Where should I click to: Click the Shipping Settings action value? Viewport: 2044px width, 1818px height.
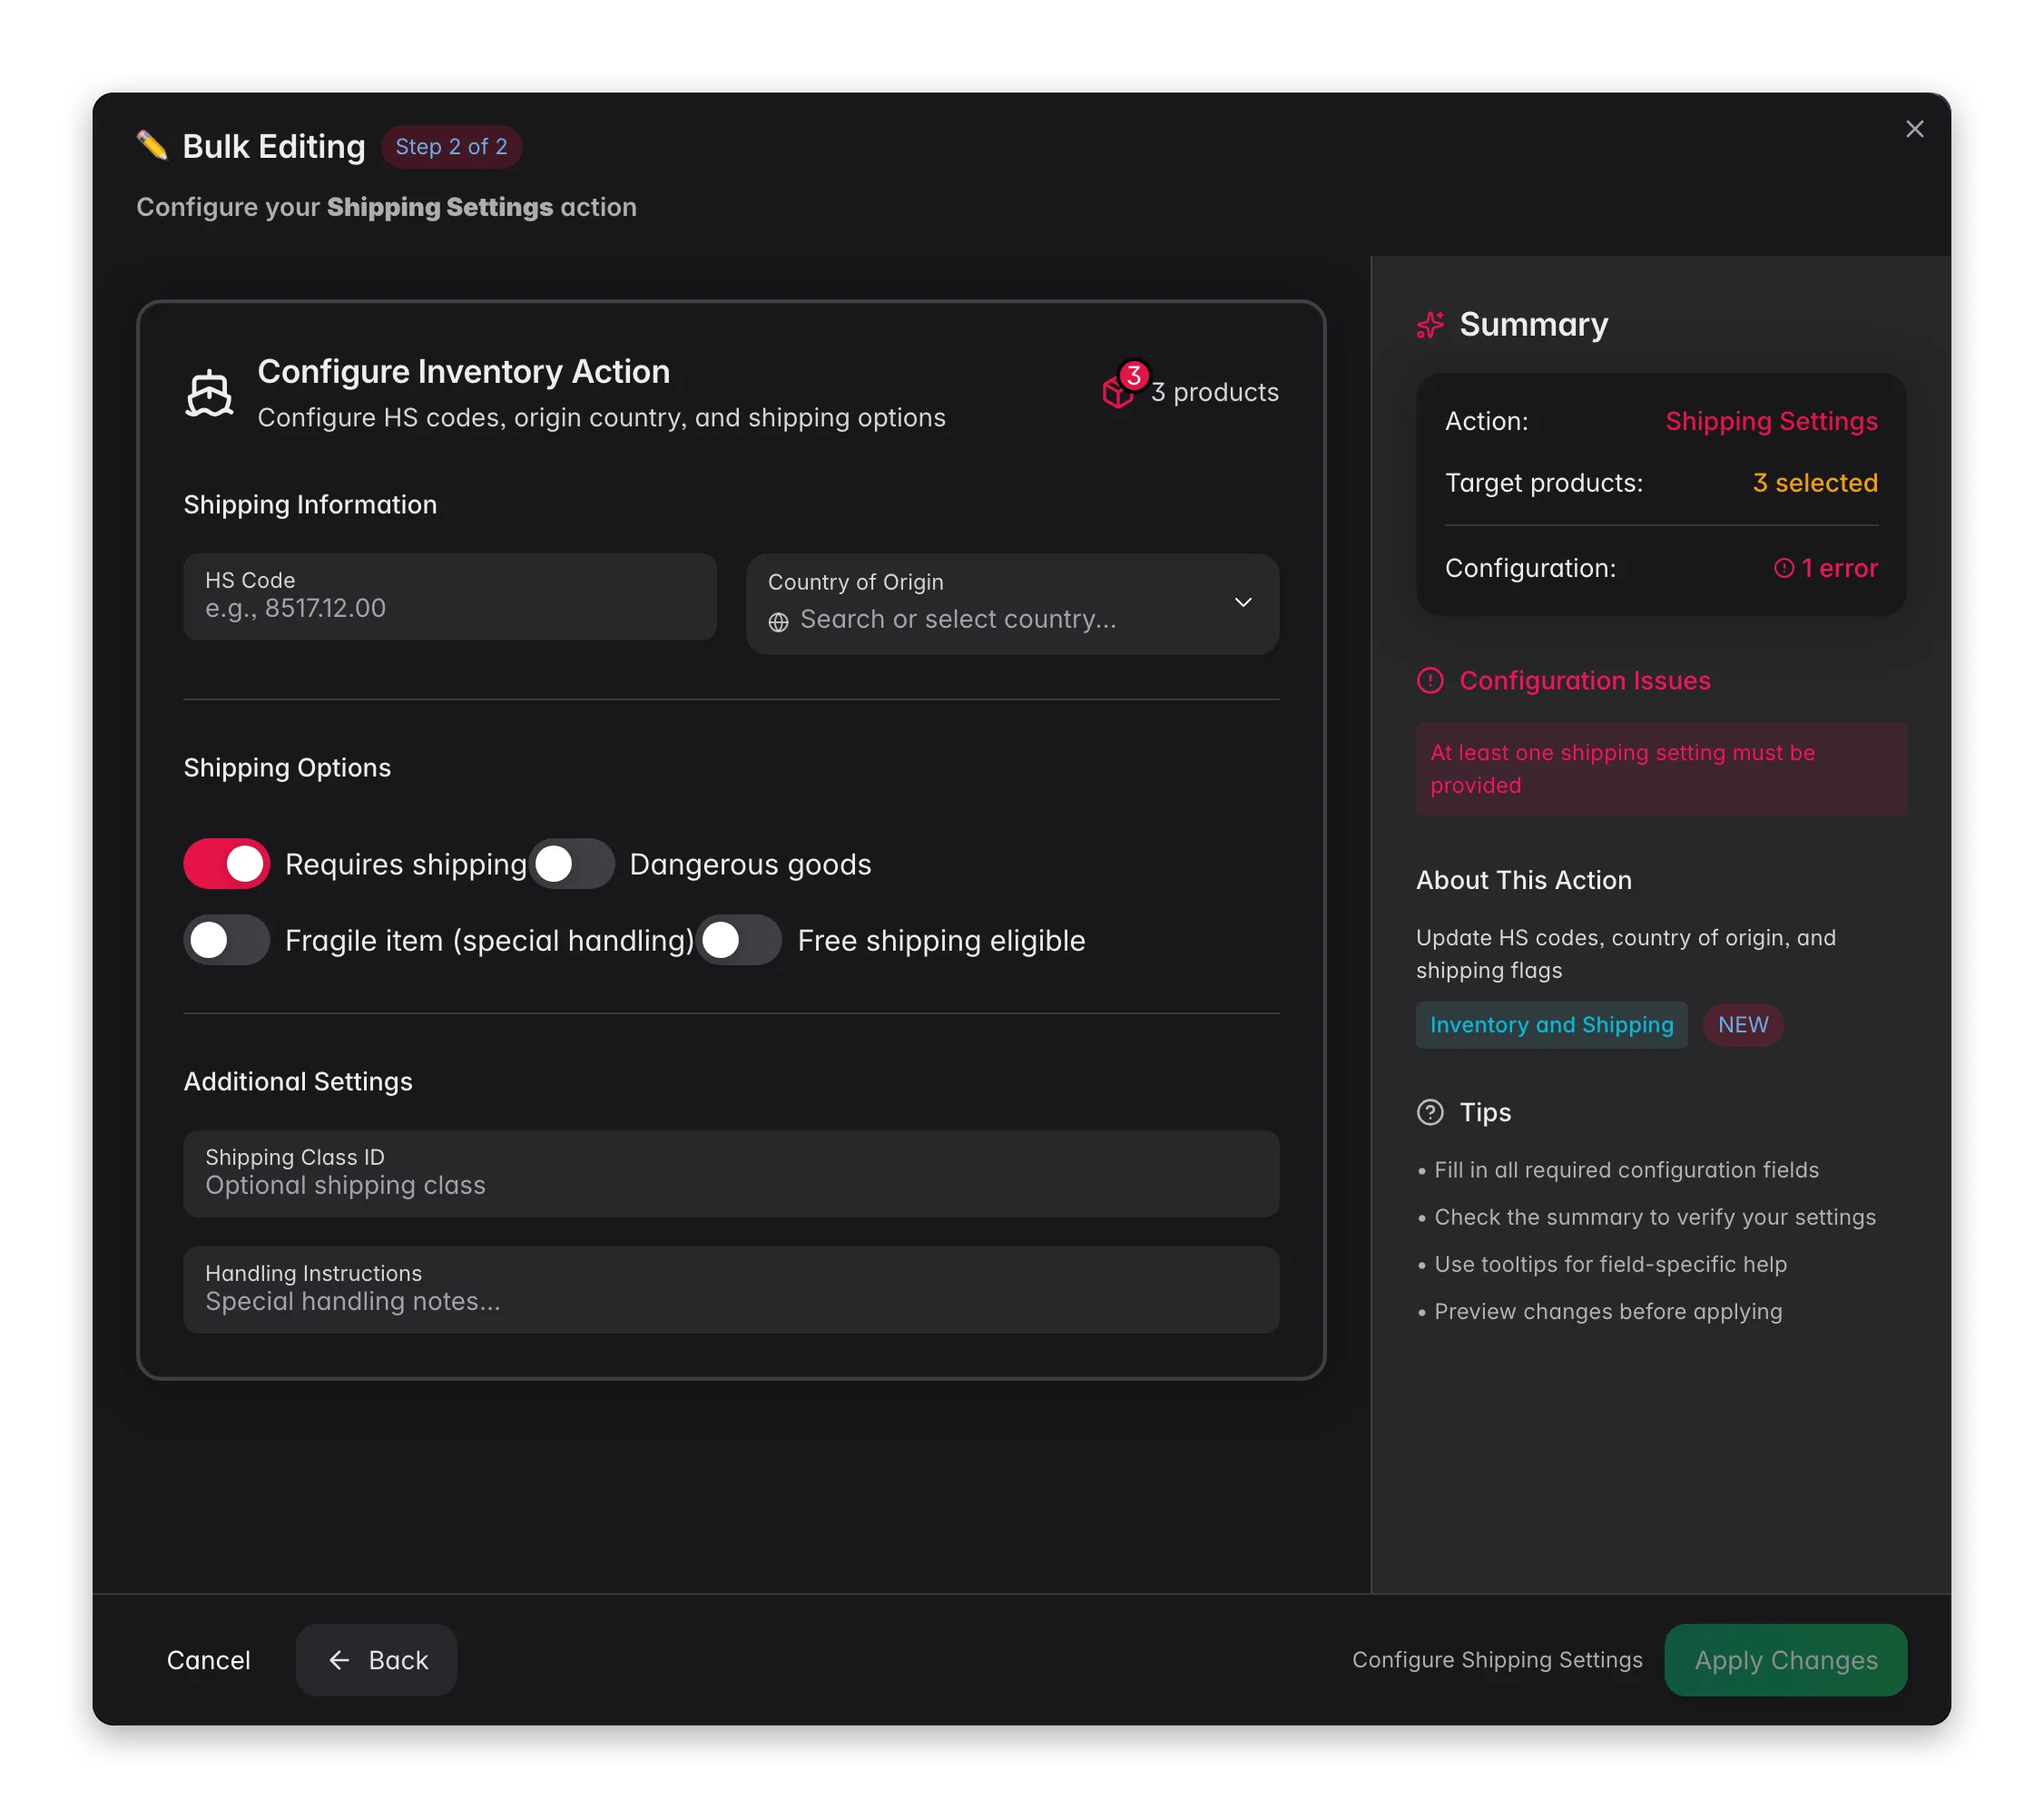click(x=1771, y=421)
